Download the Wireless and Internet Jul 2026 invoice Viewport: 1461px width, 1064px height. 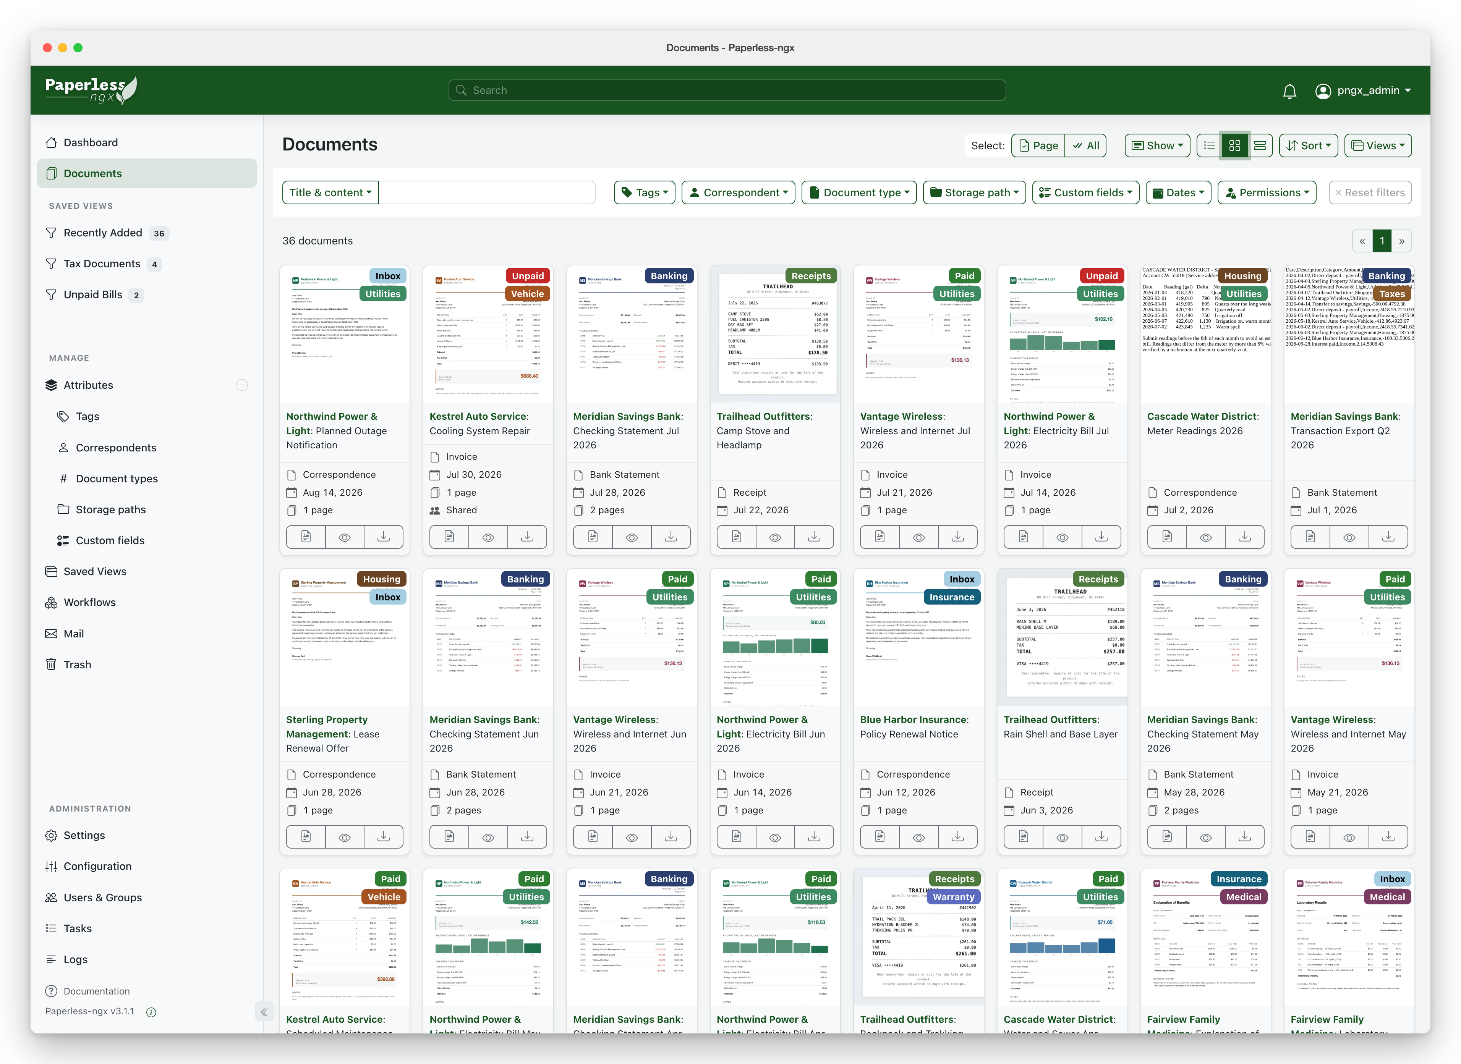coord(958,537)
